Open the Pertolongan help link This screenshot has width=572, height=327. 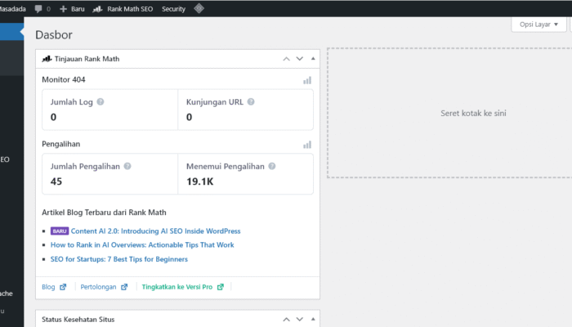pos(104,287)
